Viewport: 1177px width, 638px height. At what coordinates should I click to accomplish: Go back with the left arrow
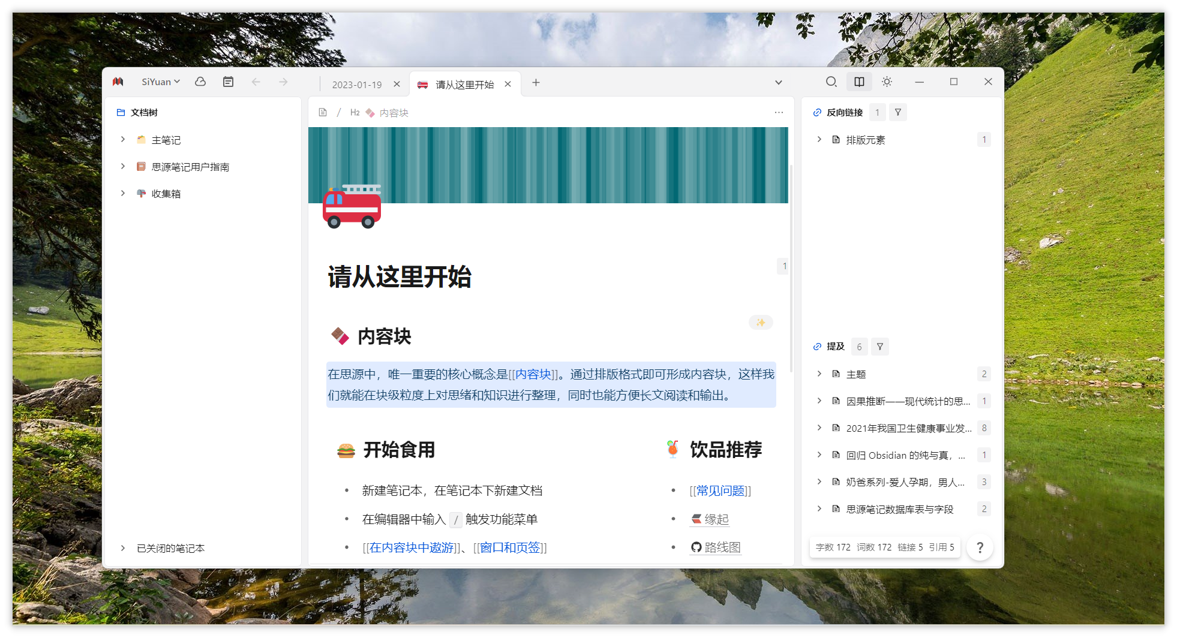tap(256, 82)
